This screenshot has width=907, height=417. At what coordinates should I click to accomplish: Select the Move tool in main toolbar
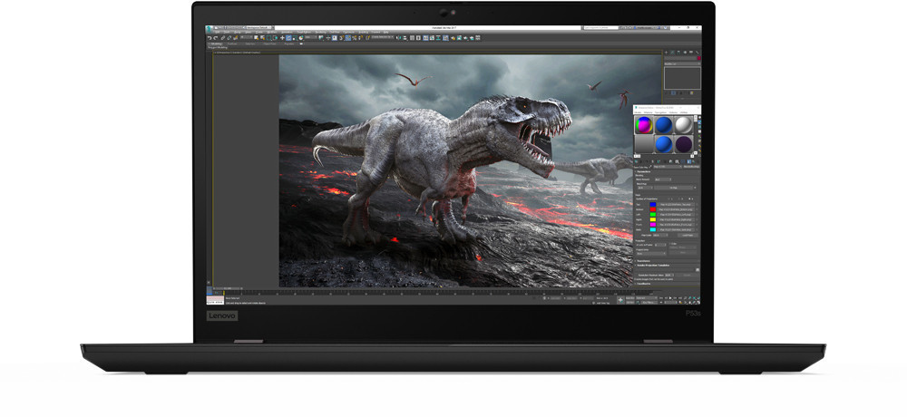[282, 38]
